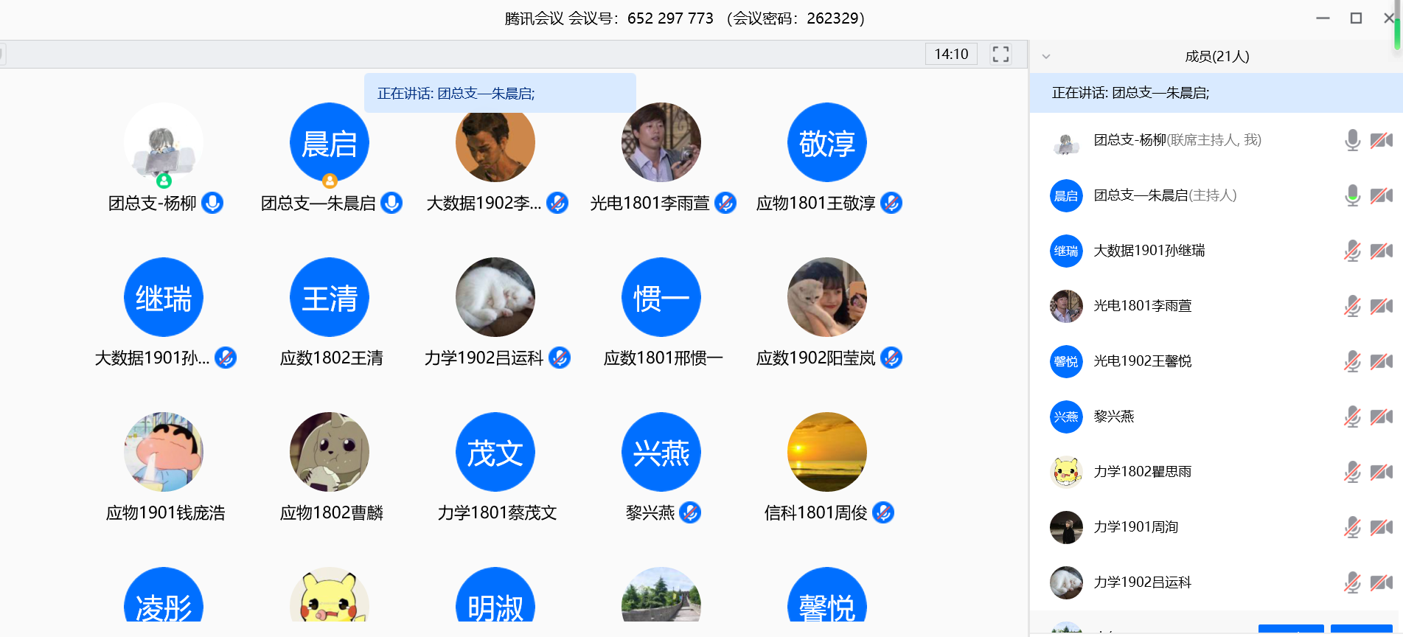Click muted mic badge of 应物1801王敬淳 tile
Image resolution: width=1403 pixels, height=637 pixels.
[891, 203]
